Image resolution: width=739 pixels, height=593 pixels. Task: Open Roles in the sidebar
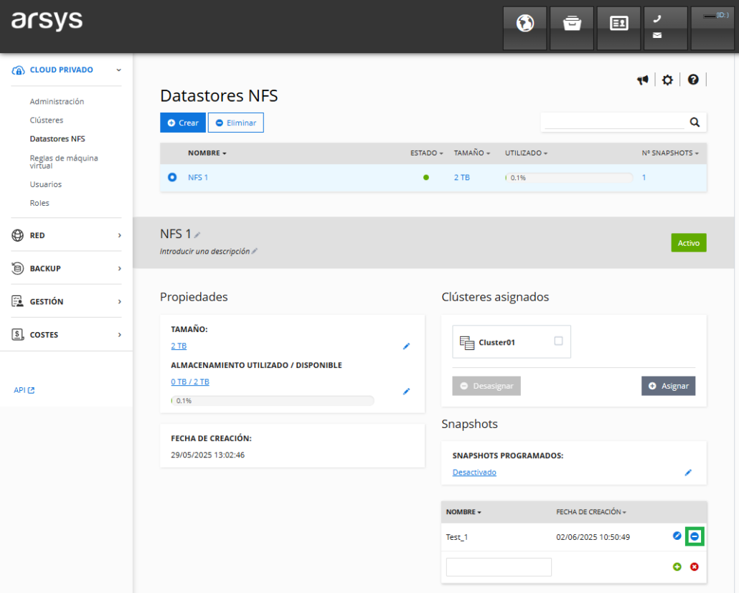click(39, 203)
